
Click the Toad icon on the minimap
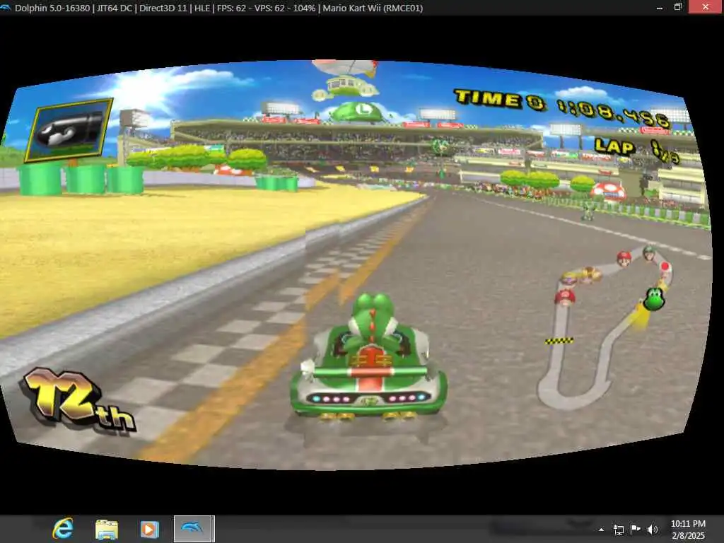coord(665,268)
